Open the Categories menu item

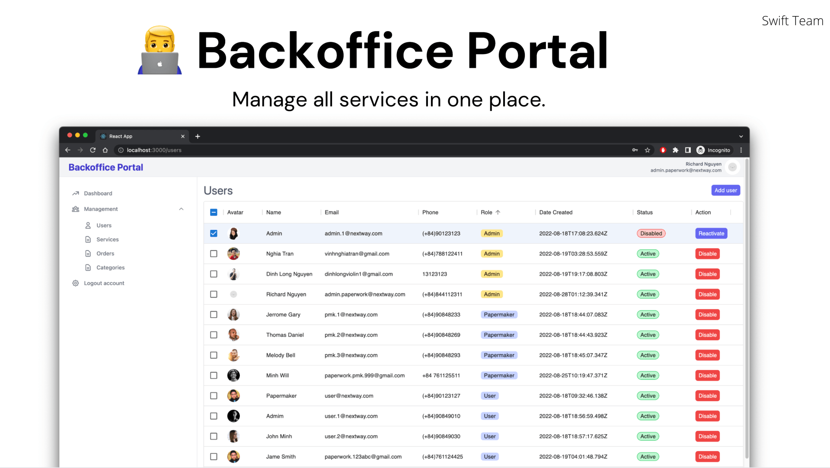tap(111, 267)
